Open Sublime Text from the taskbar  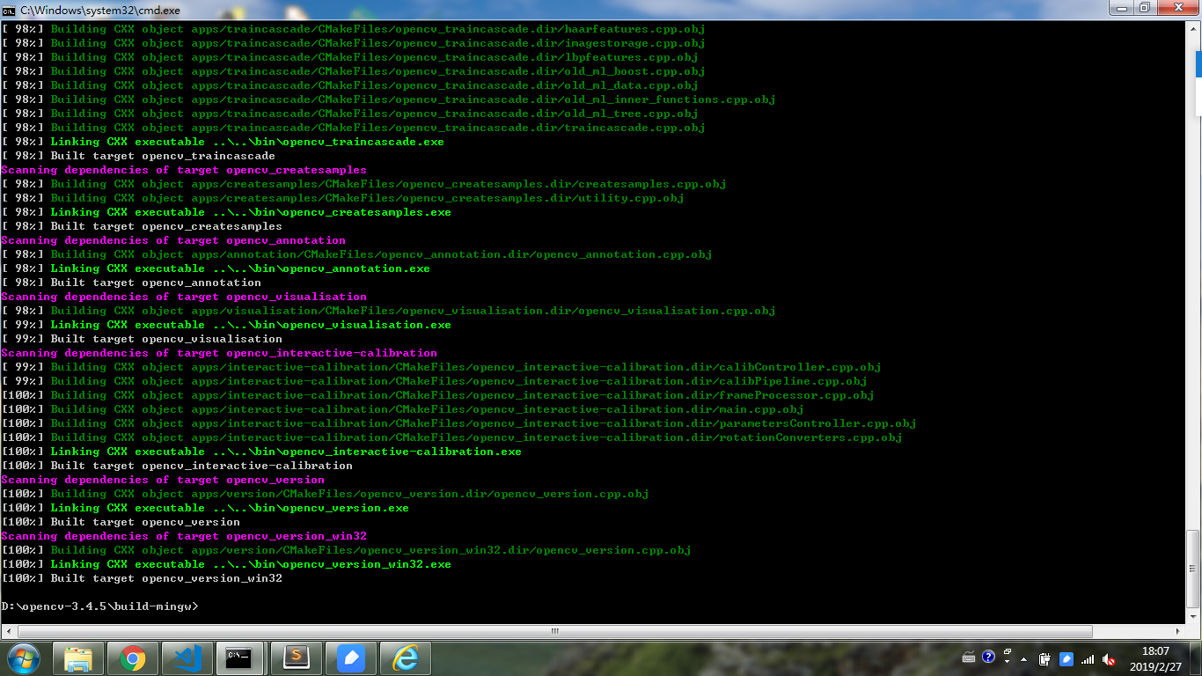[296, 658]
